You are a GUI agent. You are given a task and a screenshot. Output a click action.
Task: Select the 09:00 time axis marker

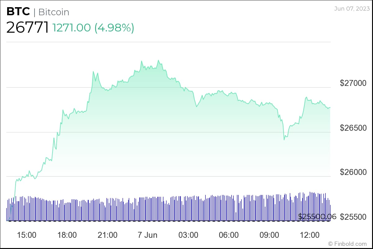pos(269,235)
